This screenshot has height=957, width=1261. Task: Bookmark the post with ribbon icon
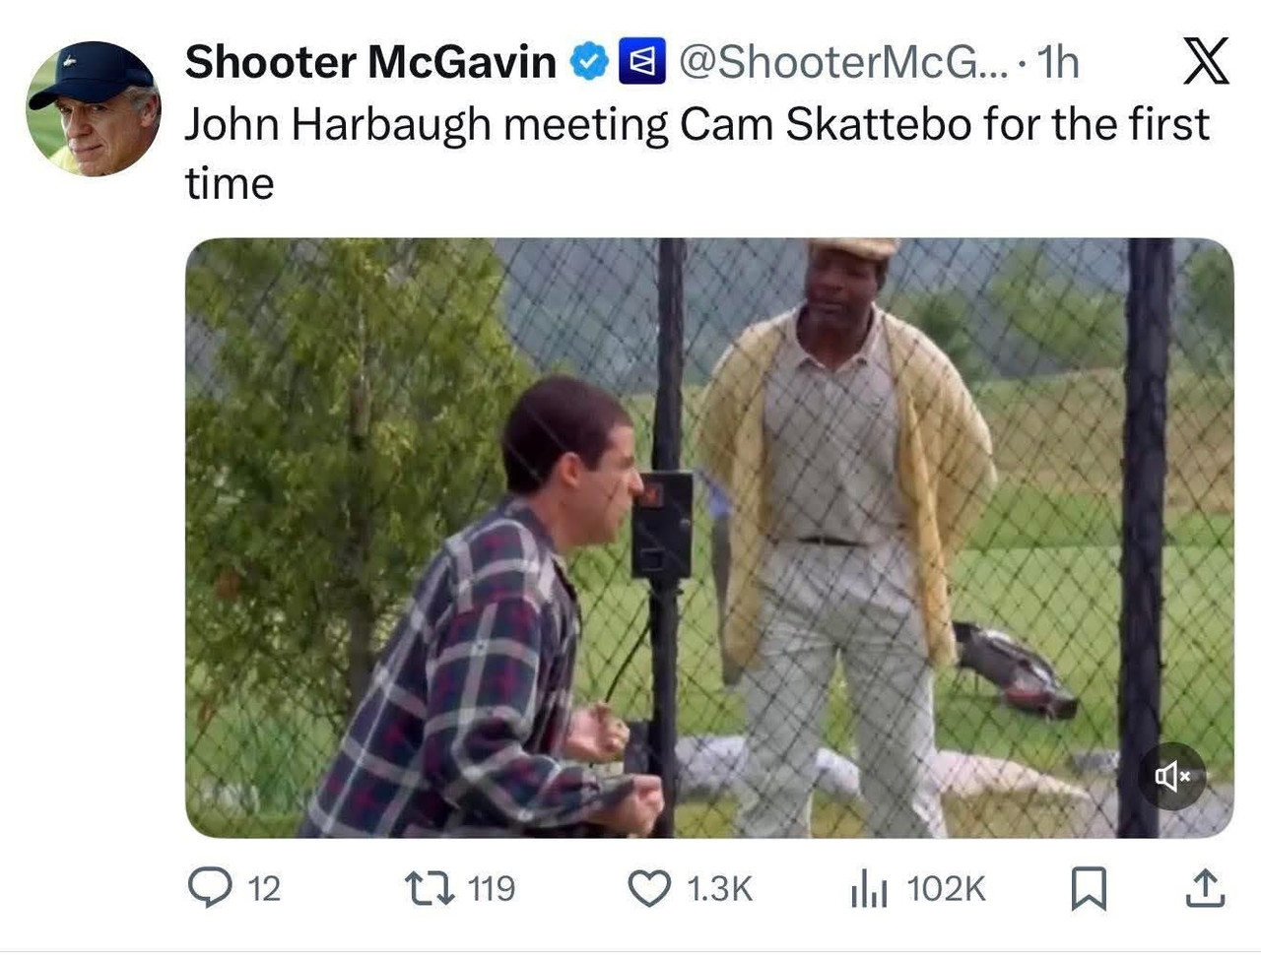pos(1089,889)
